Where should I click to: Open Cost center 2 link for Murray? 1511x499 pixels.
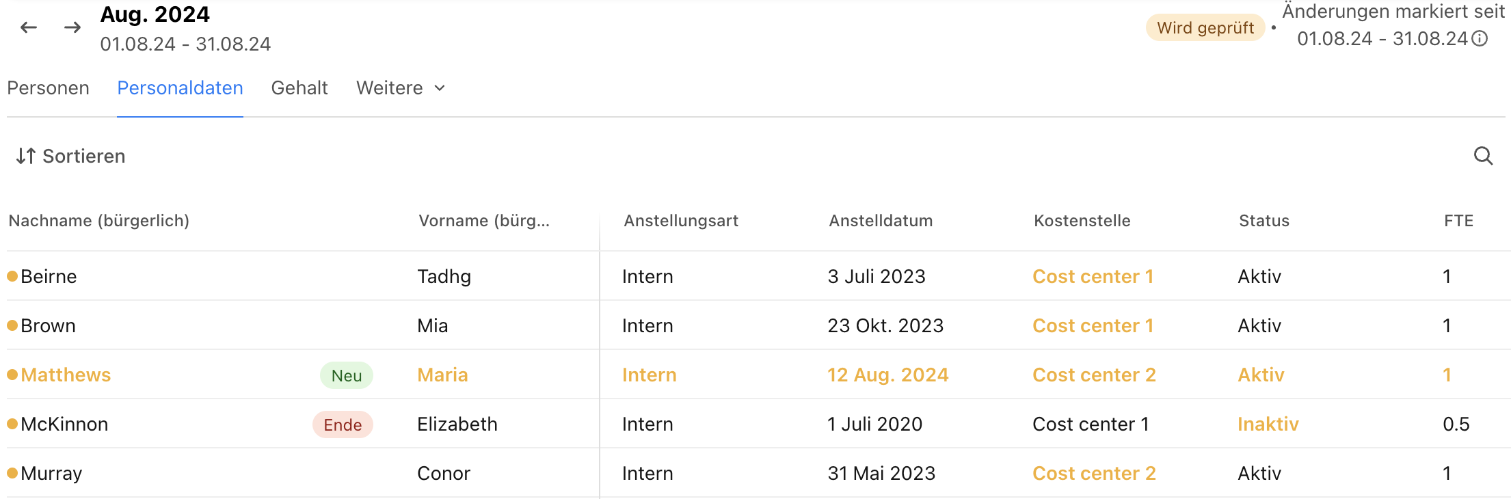click(1094, 473)
